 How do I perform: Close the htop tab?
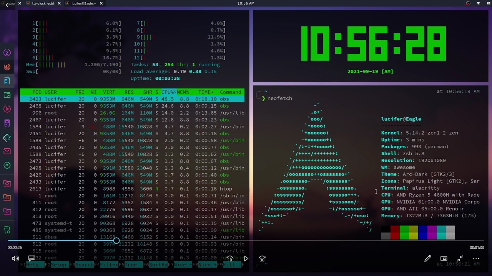coord(20,3)
